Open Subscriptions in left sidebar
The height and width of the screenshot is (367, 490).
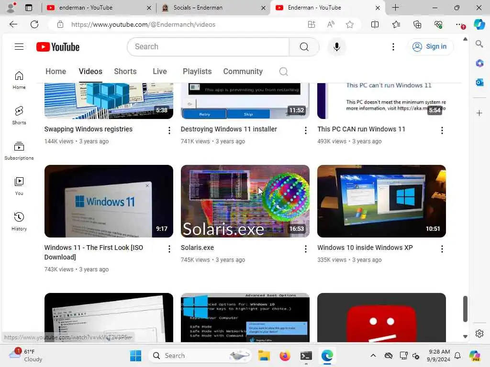point(19,151)
